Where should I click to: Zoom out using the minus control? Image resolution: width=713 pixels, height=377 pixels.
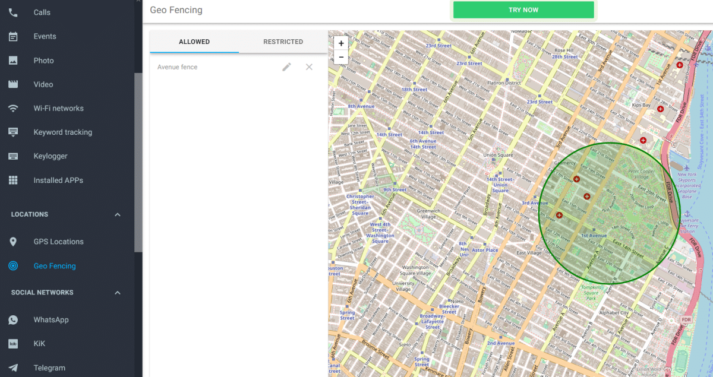click(x=340, y=57)
